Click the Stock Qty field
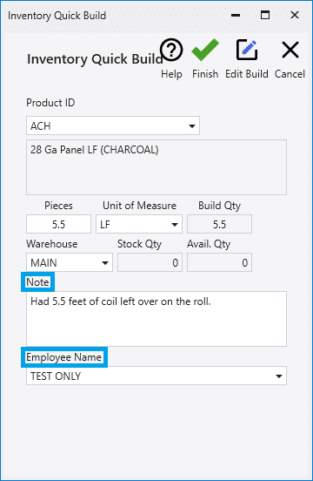313x481 pixels. 150,262
